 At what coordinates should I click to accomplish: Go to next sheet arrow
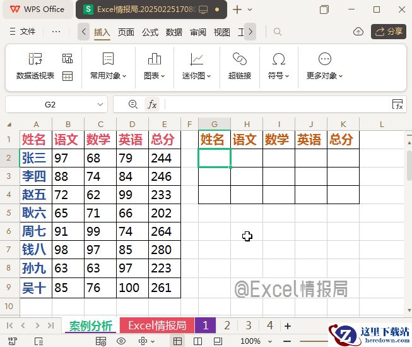tap(37, 326)
